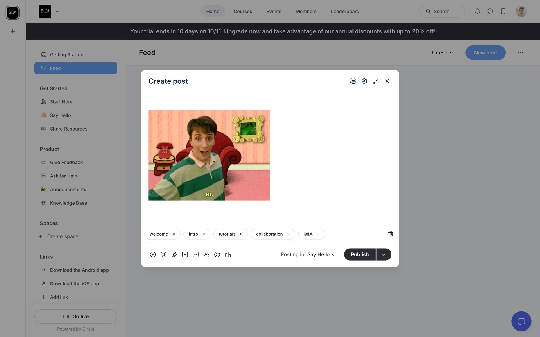Click the video embed icon
540x337 pixels.
[185, 254]
